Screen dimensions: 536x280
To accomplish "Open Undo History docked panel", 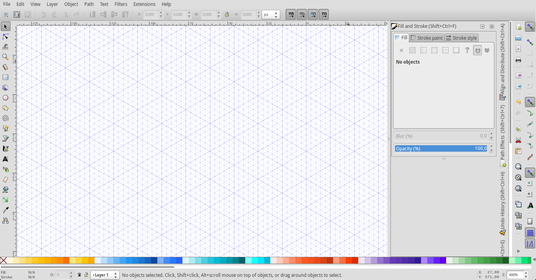I will pyautogui.click(x=503, y=203).
